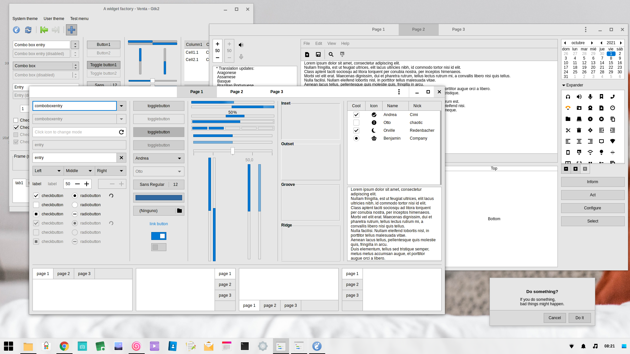Open the Middle dropdown
Image resolution: width=630 pixels, height=354 pixels.
79,171
